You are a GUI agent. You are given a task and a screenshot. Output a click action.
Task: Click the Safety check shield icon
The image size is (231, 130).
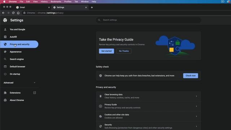[100, 75]
